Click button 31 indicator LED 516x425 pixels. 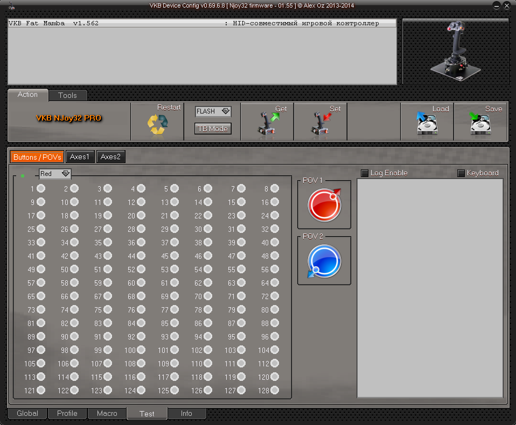[241, 229]
